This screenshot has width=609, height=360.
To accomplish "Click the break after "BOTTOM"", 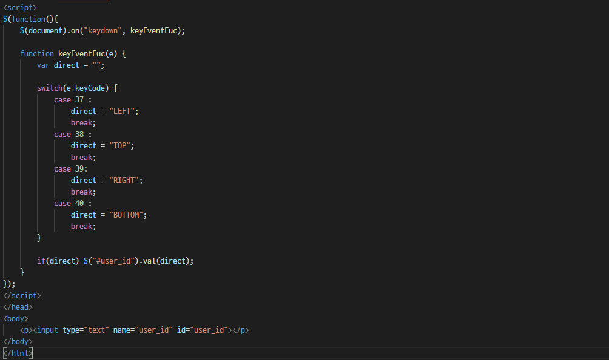I will point(84,227).
